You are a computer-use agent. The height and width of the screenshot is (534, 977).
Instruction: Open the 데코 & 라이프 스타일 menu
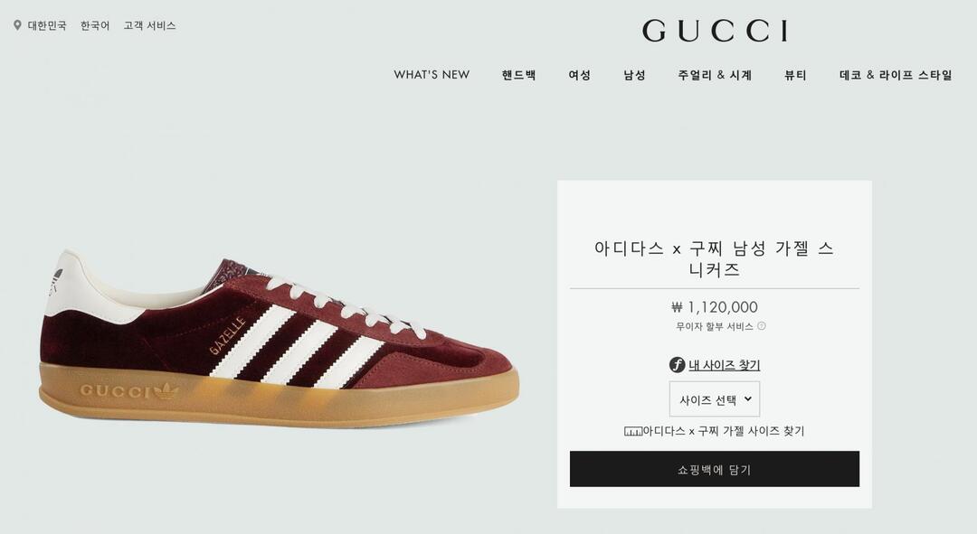pyautogui.click(x=896, y=75)
